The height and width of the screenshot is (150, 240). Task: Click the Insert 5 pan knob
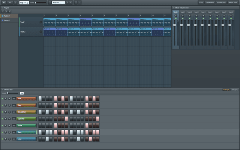pyautogui.click(x=210, y=16)
